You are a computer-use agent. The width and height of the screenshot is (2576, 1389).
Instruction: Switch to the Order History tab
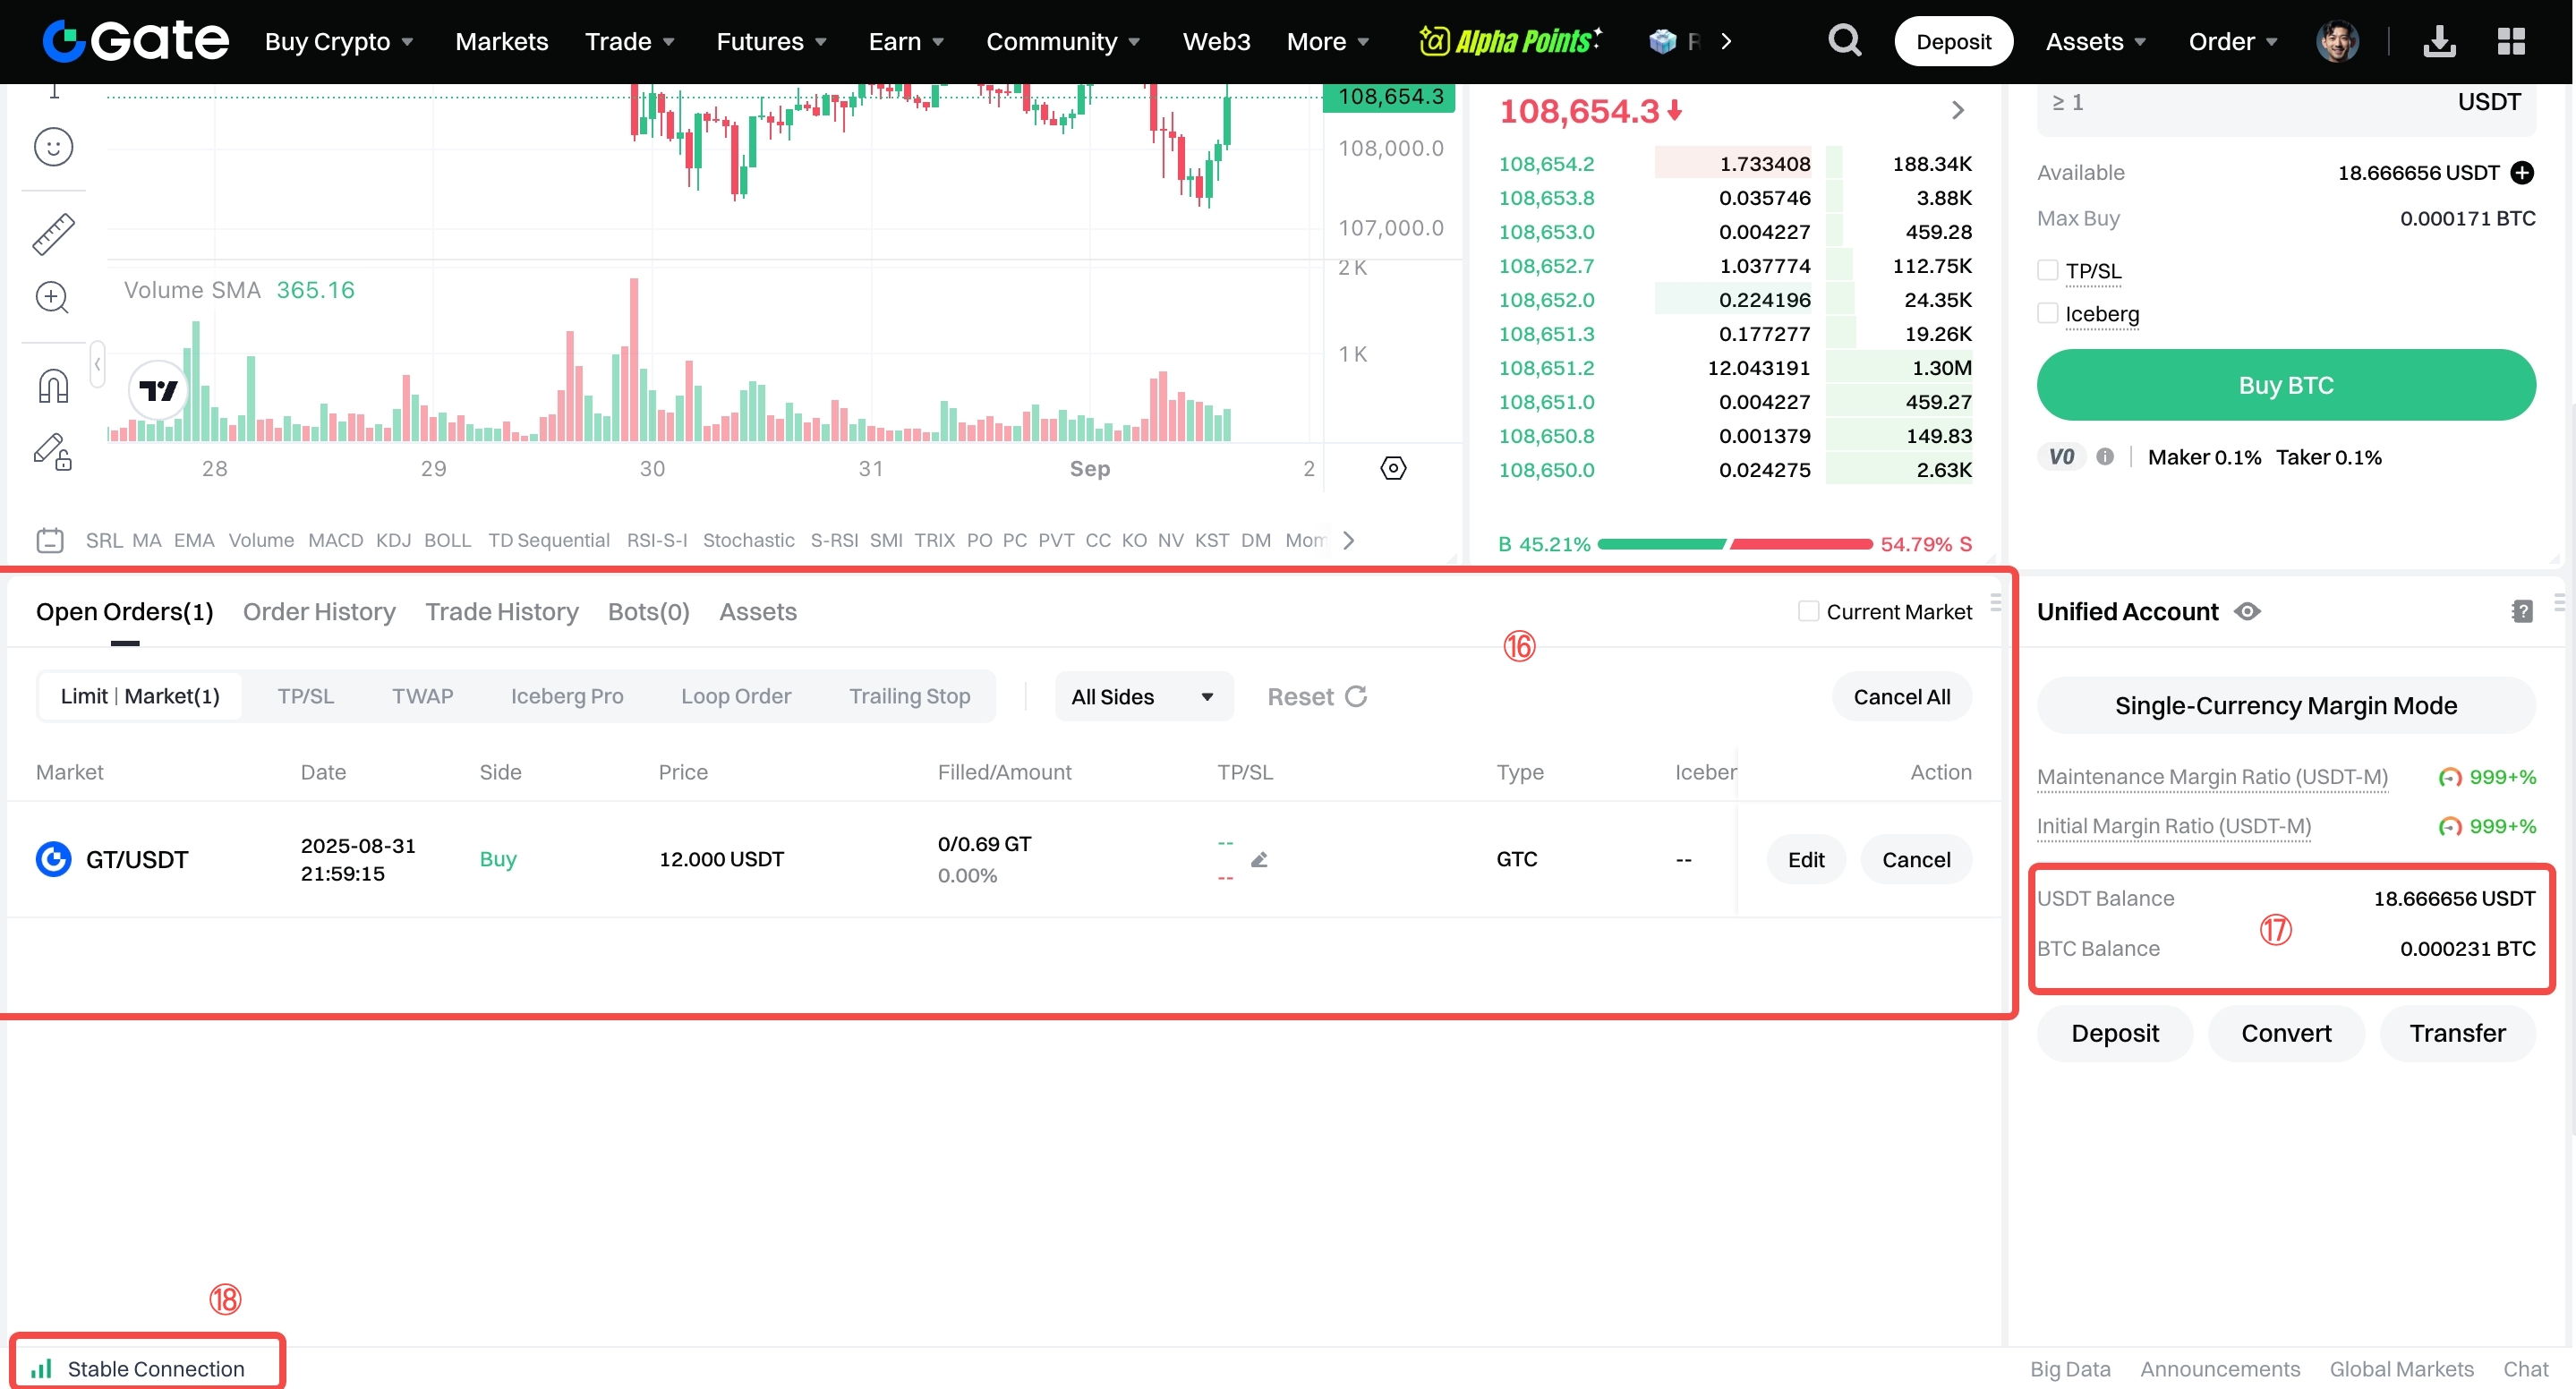click(319, 611)
